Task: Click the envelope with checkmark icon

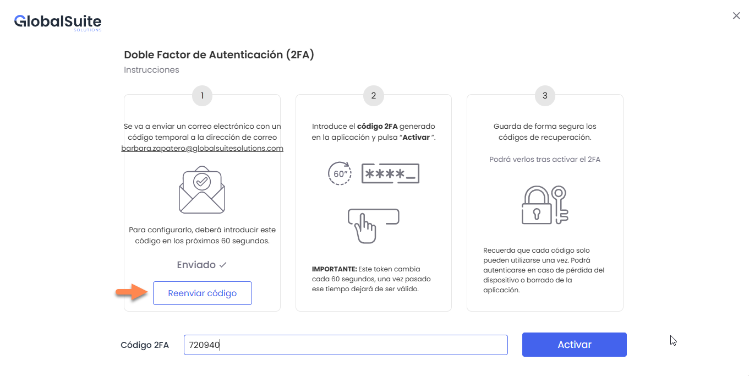Action: (202, 190)
